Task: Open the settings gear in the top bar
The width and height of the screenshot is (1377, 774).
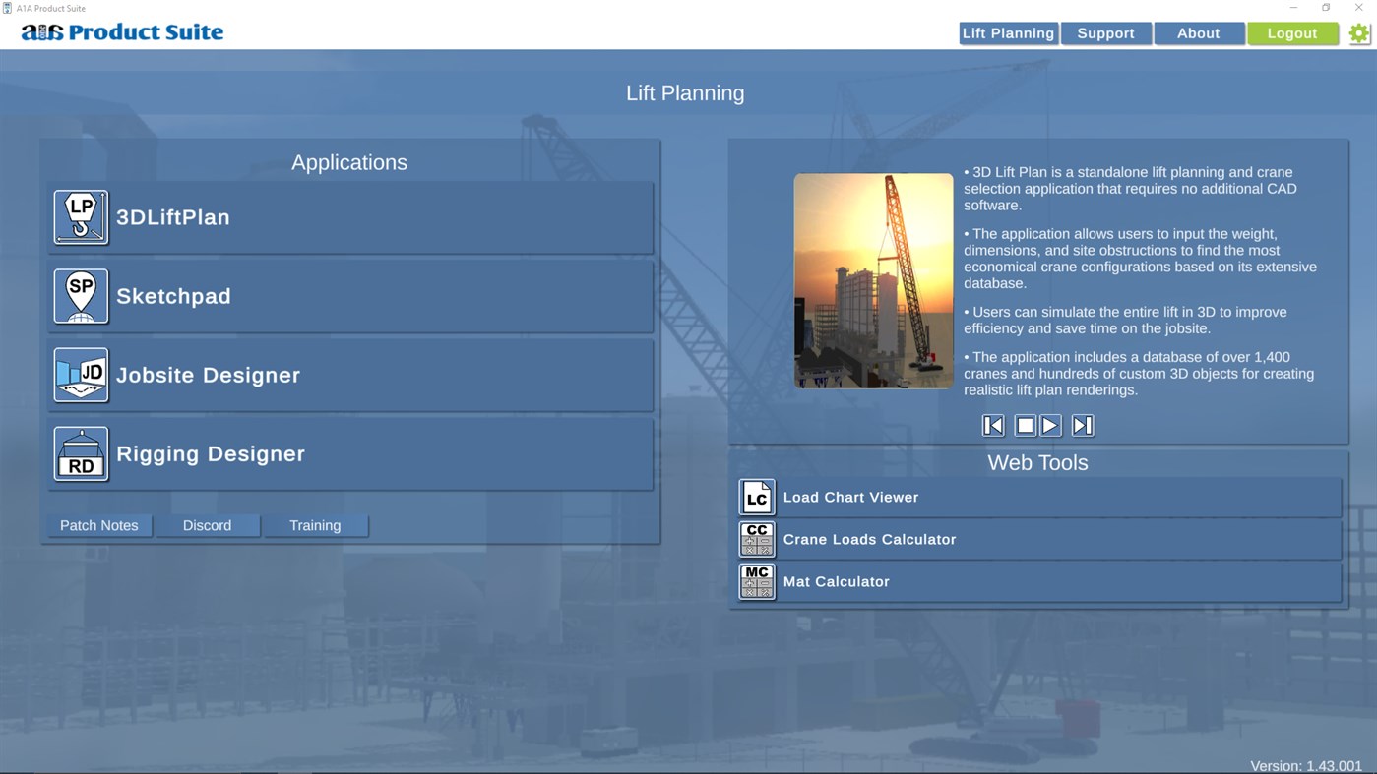Action: [x=1358, y=32]
